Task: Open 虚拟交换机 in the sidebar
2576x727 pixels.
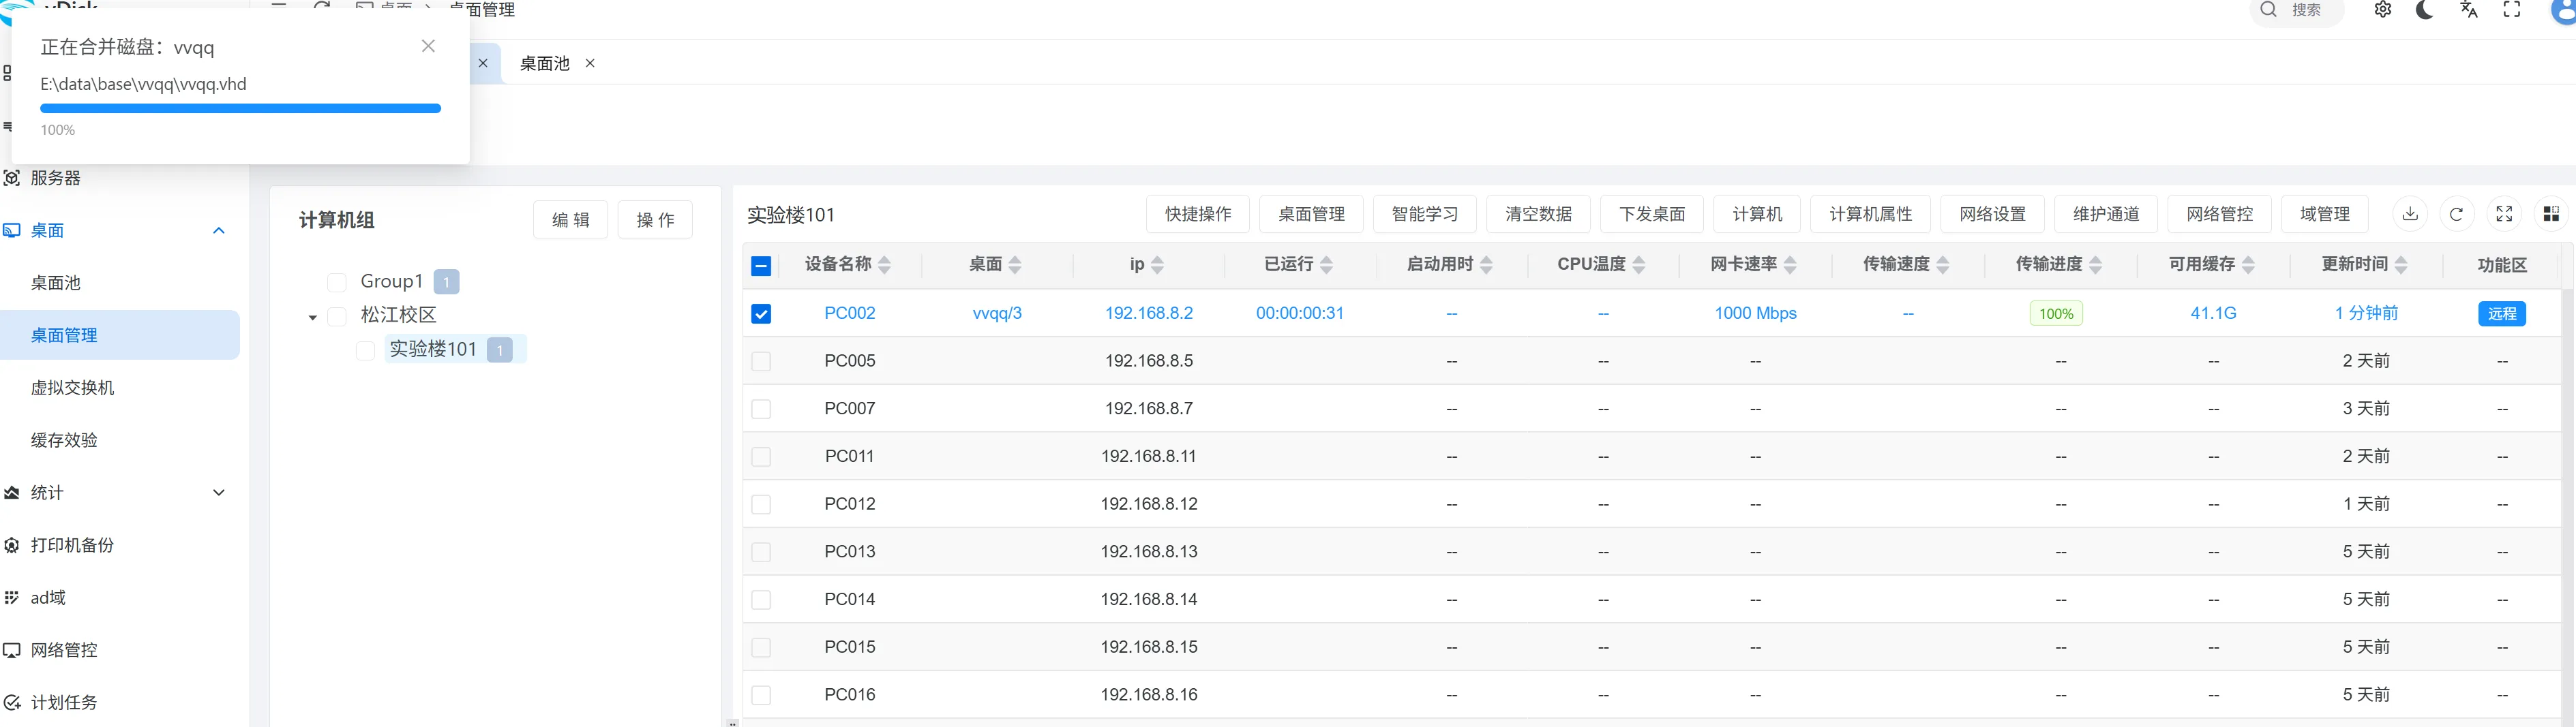Action: coord(72,388)
